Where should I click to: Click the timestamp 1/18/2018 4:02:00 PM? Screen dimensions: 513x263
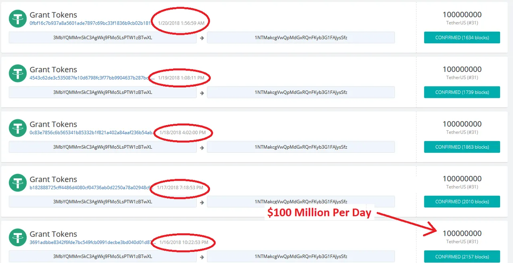[183, 132]
